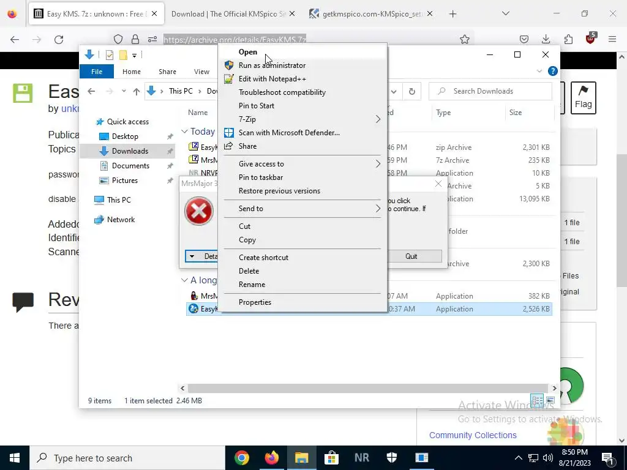Viewport: 627px width, 470px height.
Task: Switch to the Share ribbon tab
Action: click(x=167, y=72)
